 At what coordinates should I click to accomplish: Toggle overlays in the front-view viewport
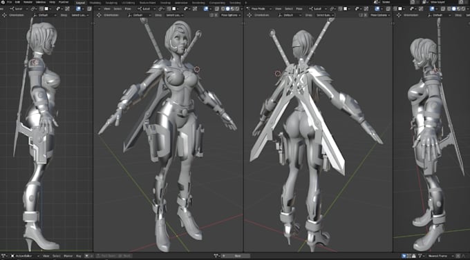pos(206,9)
